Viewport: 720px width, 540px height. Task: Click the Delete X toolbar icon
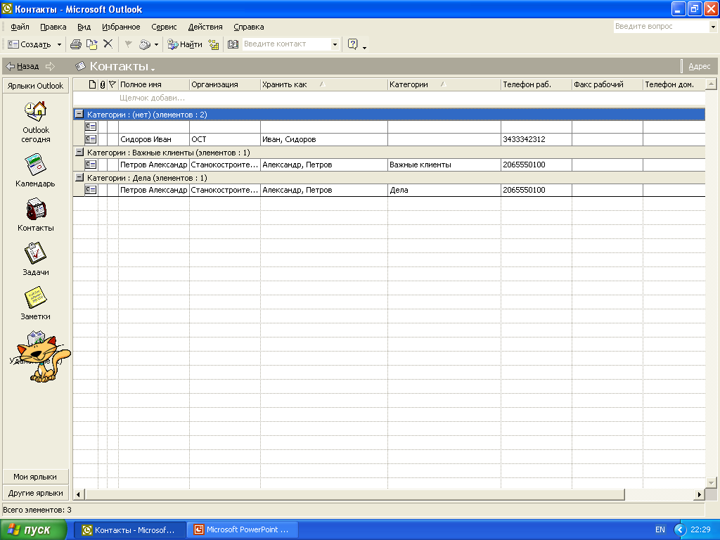[108, 44]
